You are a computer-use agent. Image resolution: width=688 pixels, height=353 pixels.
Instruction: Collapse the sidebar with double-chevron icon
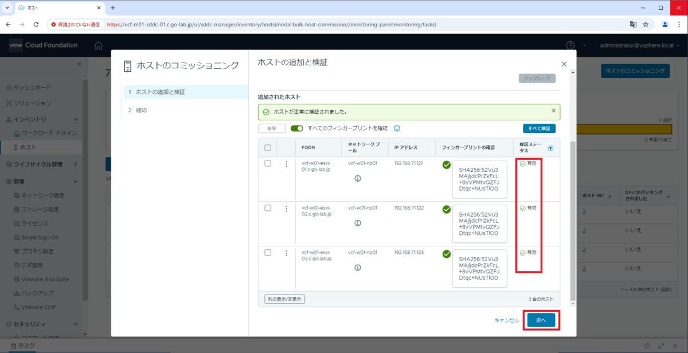79,64
